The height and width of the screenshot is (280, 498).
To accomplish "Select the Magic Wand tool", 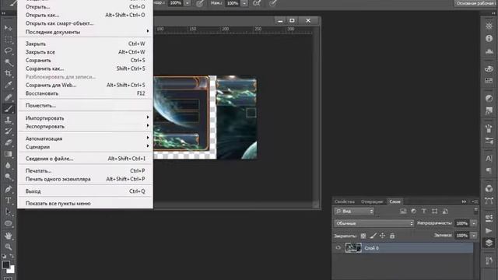I will click(9, 62).
